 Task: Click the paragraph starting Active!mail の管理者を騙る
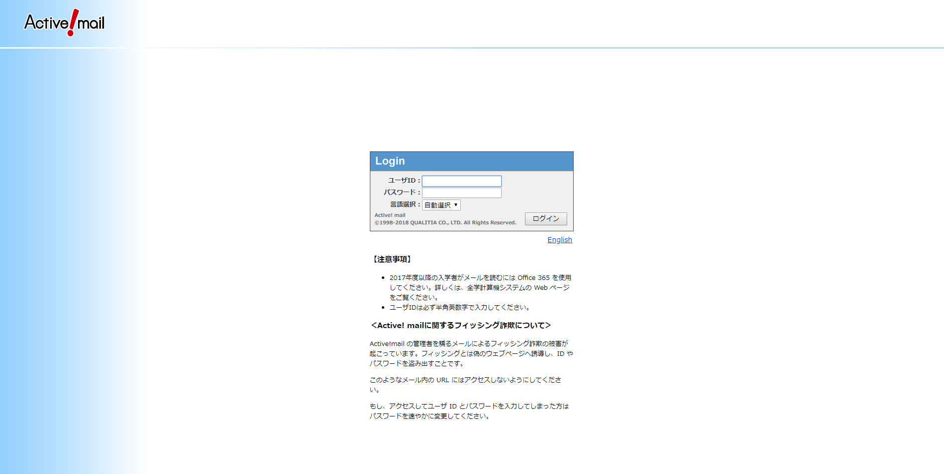click(x=471, y=353)
